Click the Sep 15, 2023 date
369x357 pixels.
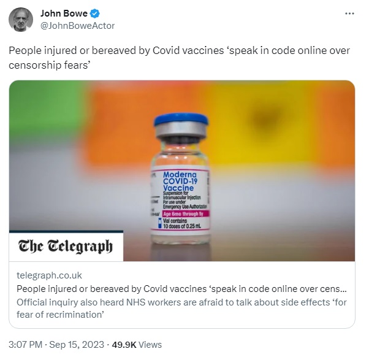coord(77,345)
